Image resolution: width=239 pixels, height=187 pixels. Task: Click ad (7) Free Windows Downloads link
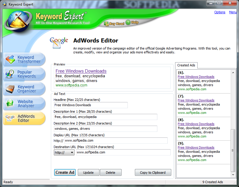[196, 100]
